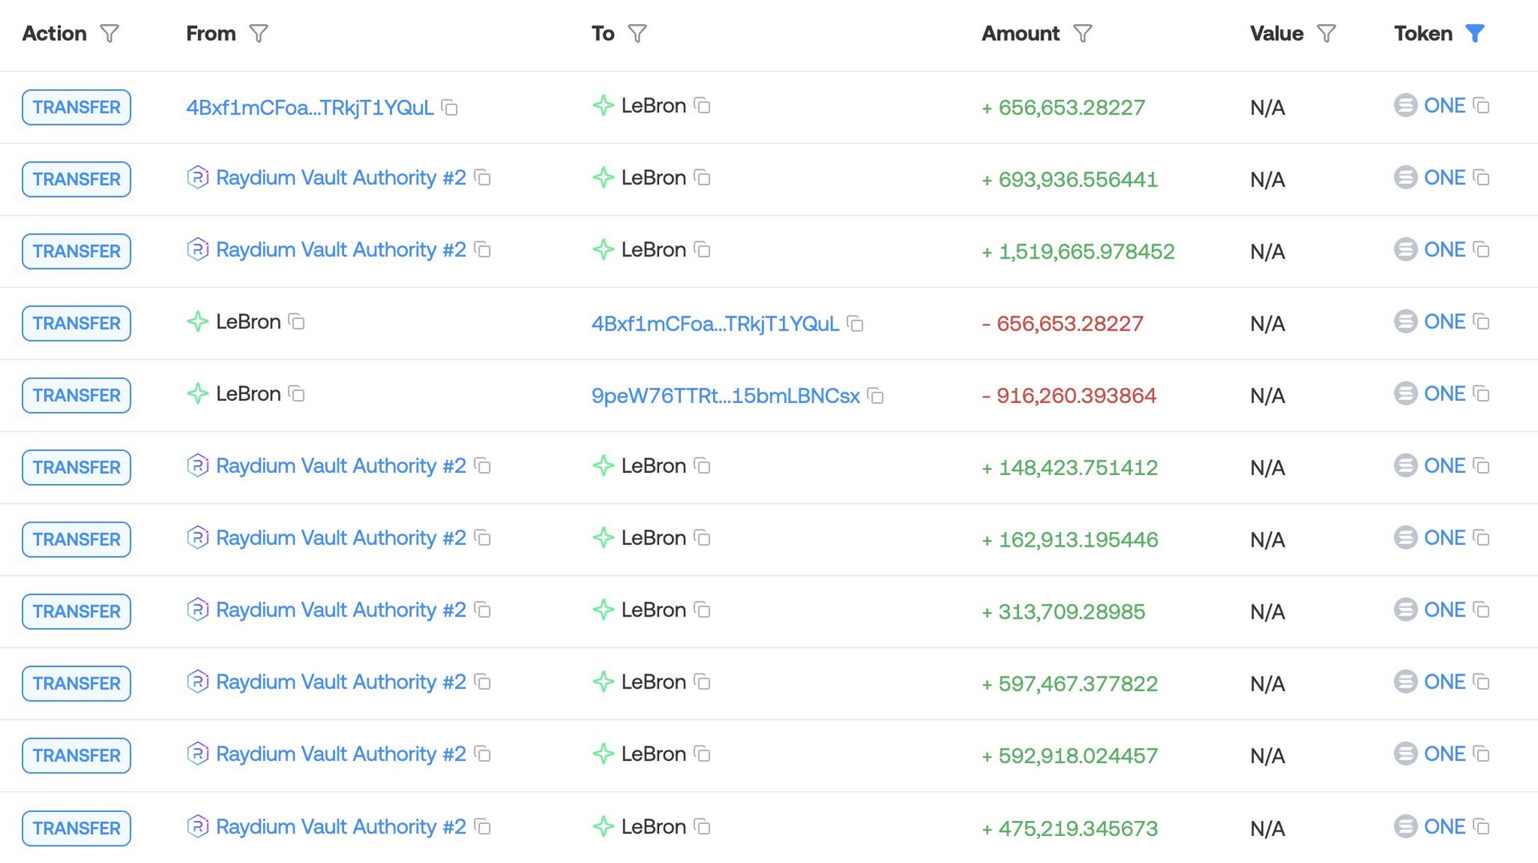Copy the 9peW76TTRt recipient address
The height and width of the screenshot is (863, 1538).
[x=875, y=396]
